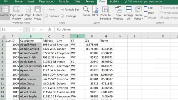Click View Side by Side
This screenshot has height=100, width=178.
[x=169, y=8]
